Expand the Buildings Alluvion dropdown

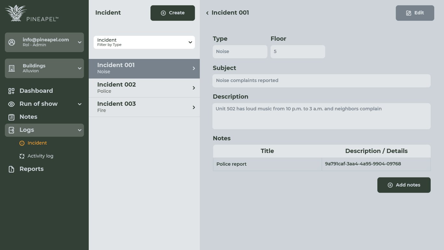coord(80,68)
